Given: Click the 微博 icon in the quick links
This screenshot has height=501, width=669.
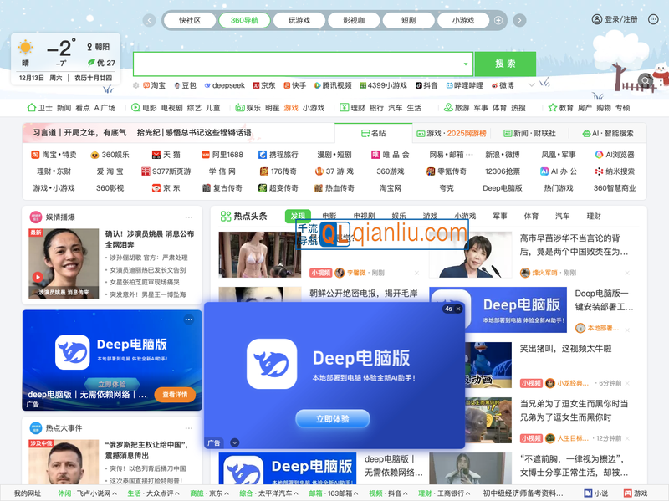Looking at the screenshot, I should (x=494, y=84).
